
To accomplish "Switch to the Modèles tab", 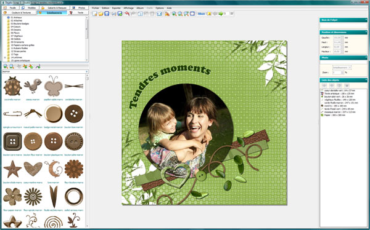I will (x=30, y=8).
